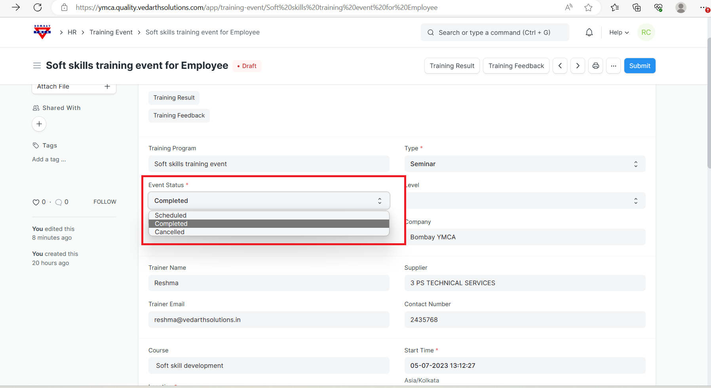
Task: Choose Cancelled from Event Status options
Action: point(170,232)
